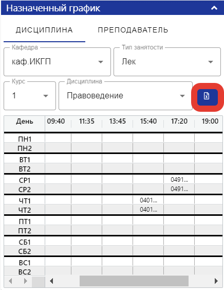Select ЧТ1 cell at 15:40
224x290 pixels.
click(148, 200)
